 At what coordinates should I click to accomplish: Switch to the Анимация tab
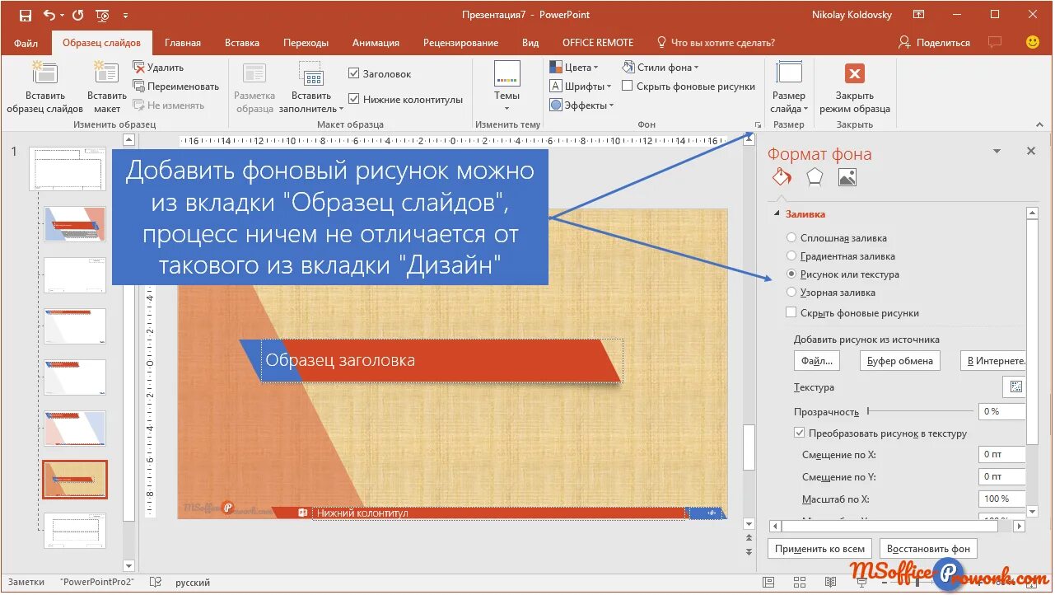(x=376, y=43)
